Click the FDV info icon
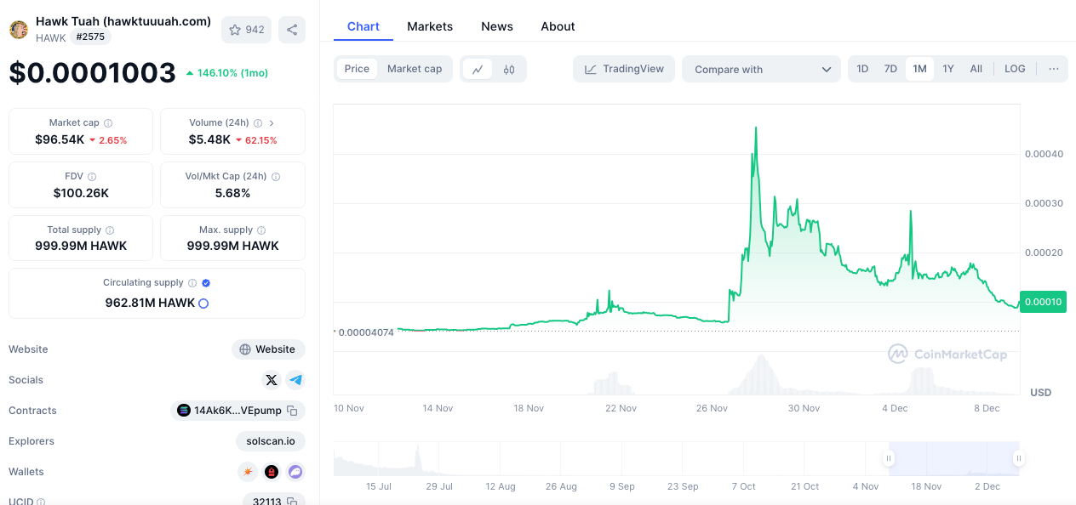 (x=92, y=177)
